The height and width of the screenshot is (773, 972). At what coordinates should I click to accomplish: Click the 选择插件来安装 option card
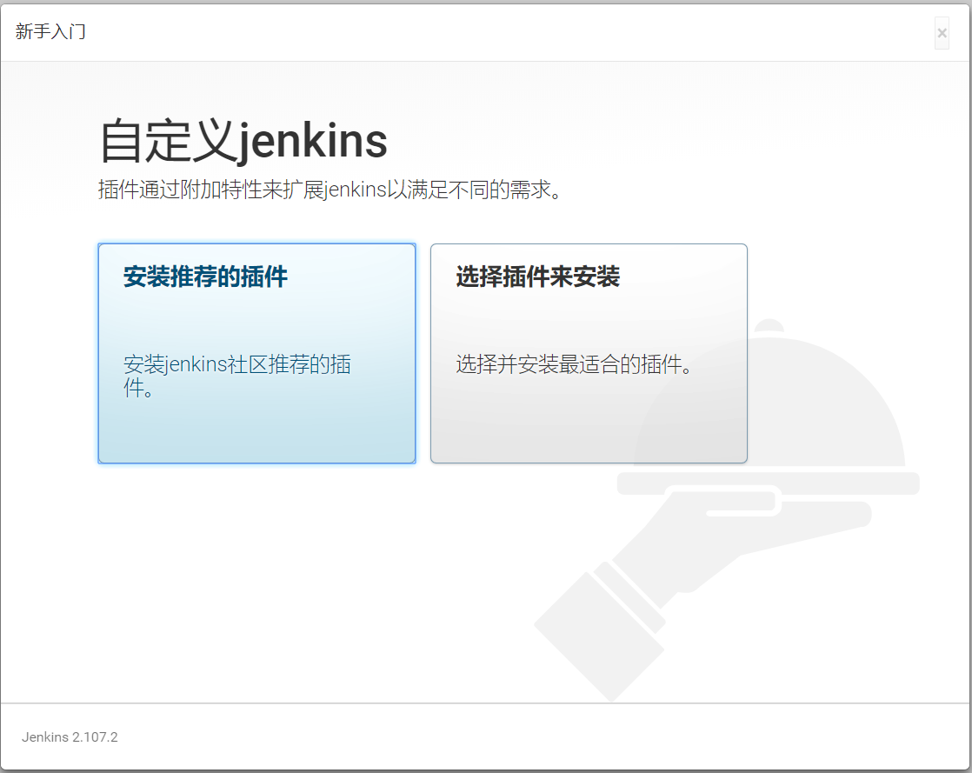(589, 353)
